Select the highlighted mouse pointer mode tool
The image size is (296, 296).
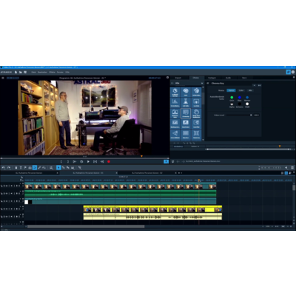(x=58, y=168)
